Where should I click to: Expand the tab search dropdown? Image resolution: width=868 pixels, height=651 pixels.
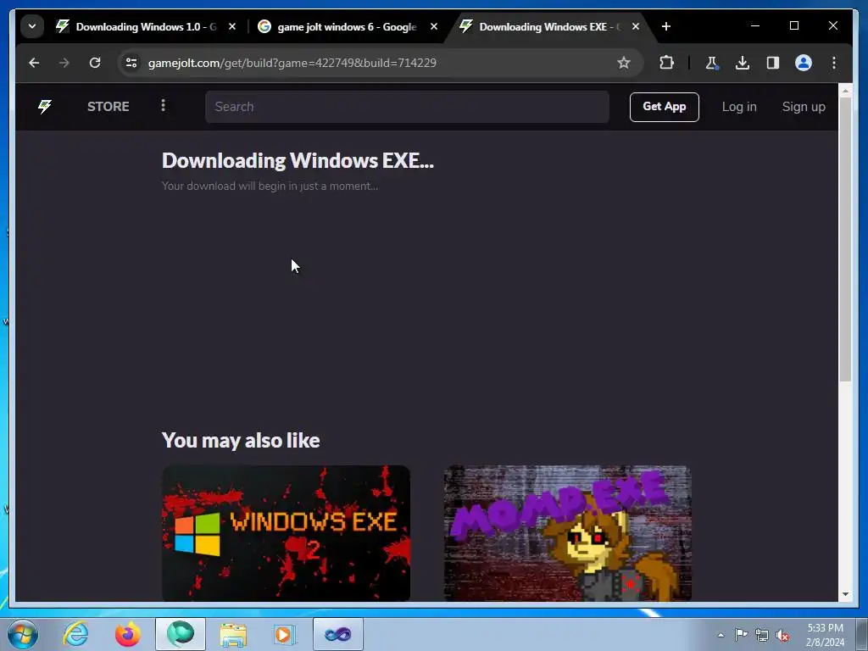point(32,26)
